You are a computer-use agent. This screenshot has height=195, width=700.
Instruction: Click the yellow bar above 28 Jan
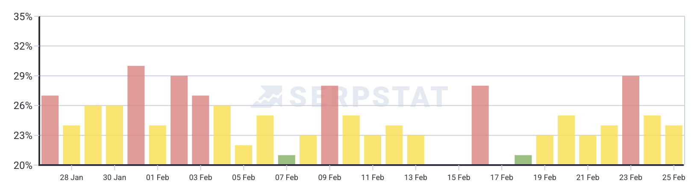click(x=71, y=145)
